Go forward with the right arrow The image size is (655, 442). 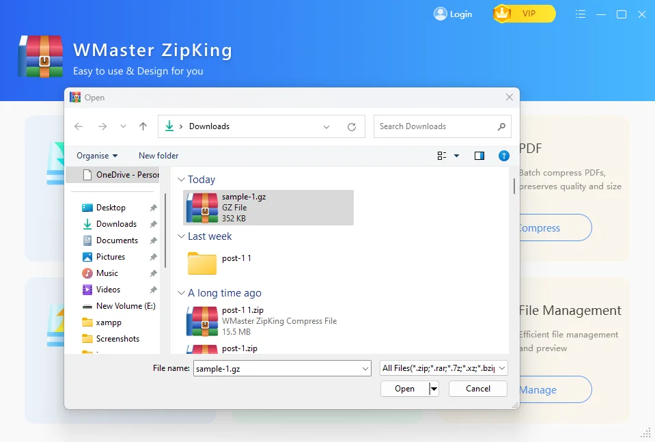pyautogui.click(x=102, y=126)
